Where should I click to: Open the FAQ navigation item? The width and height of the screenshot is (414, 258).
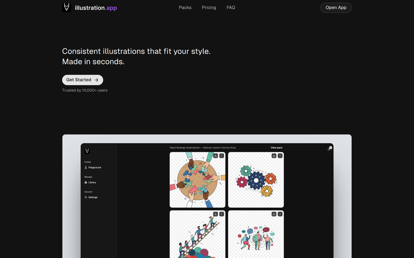click(x=231, y=7)
